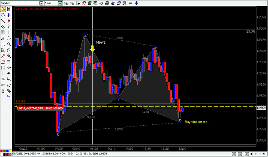The height and width of the screenshot is (157, 268).
Task: Select the squiggle freehand curve tool
Action: (9, 27)
